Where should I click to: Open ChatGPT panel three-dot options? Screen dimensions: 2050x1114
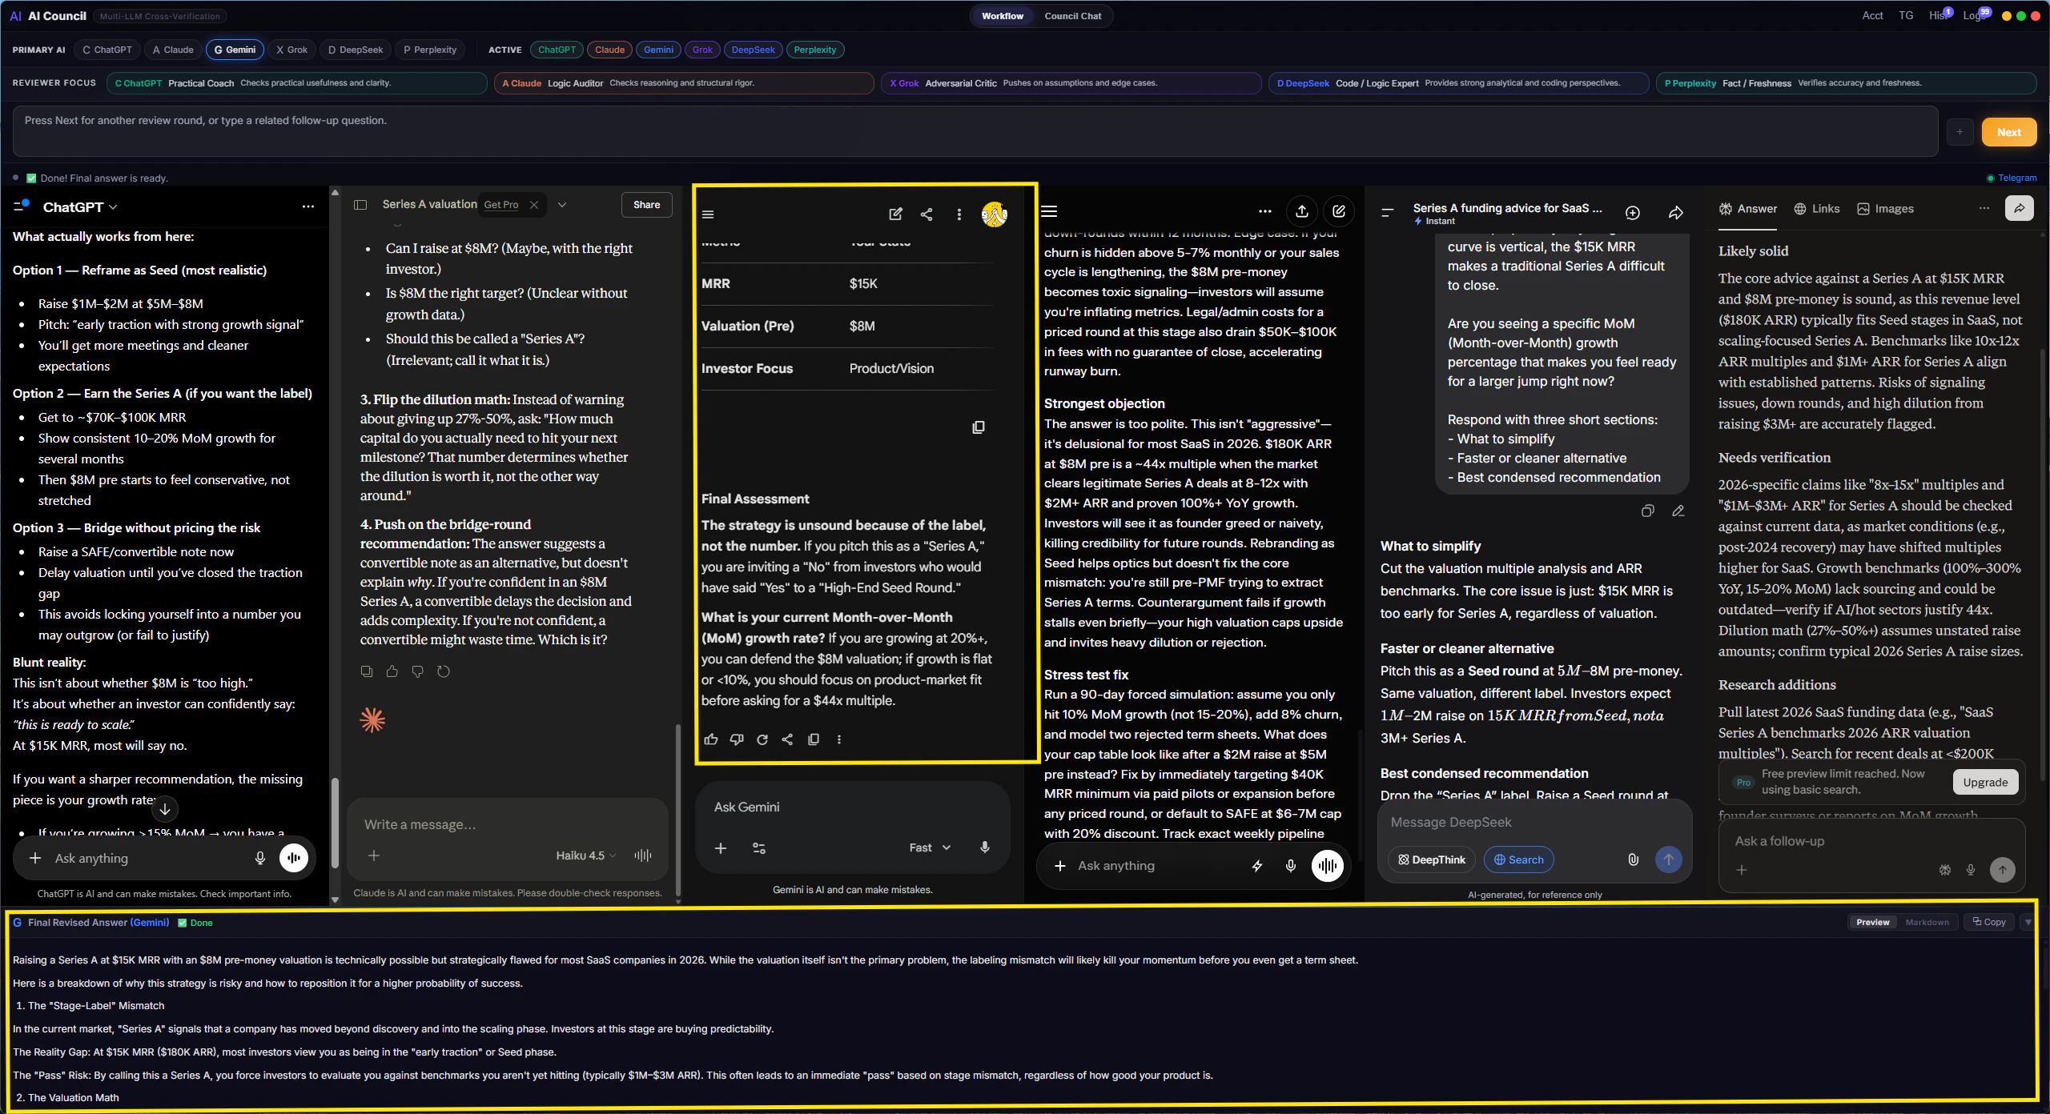tap(307, 206)
